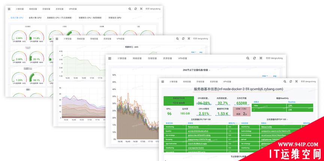The image size is (324, 161).
Task: Open VPN容量 menu in the 预算单元 - AVG window
Action: tap(121, 39)
